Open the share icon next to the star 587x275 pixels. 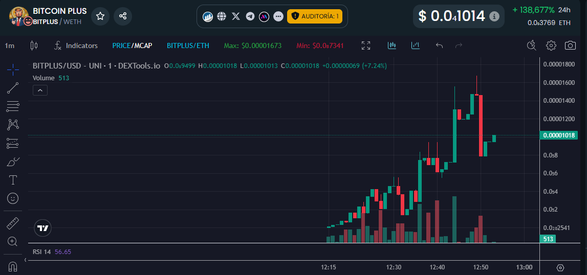coord(122,16)
